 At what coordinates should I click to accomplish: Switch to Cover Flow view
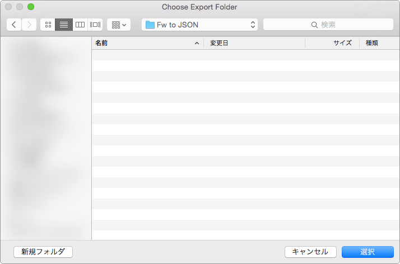point(95,25)
